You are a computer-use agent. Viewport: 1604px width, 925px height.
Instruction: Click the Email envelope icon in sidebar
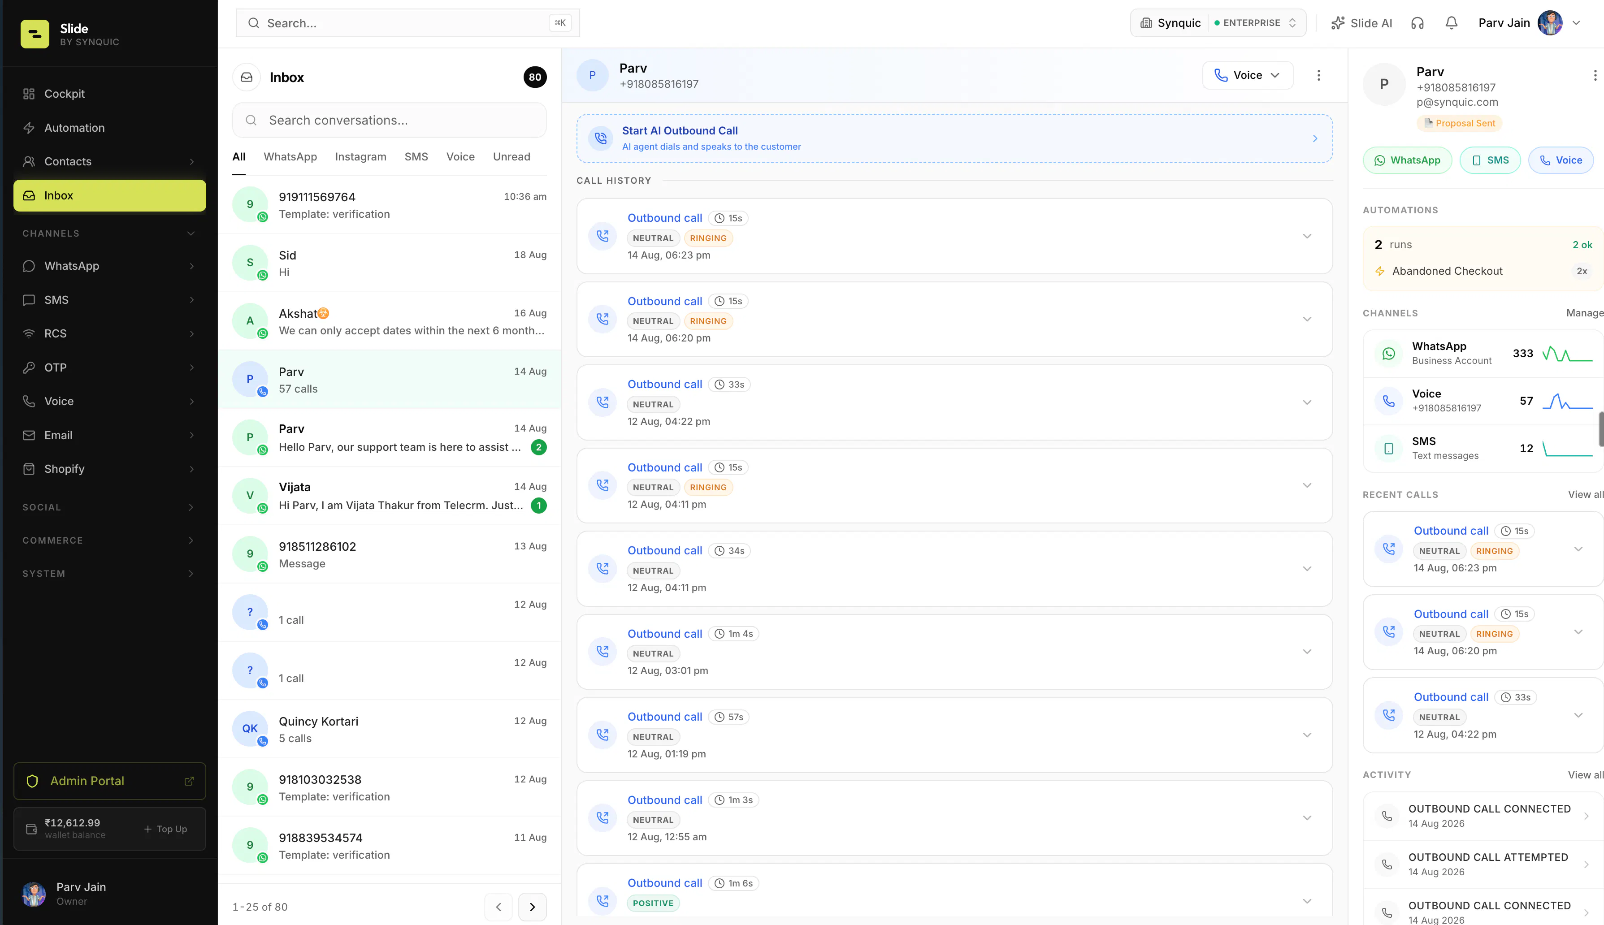tap(29, 435)
